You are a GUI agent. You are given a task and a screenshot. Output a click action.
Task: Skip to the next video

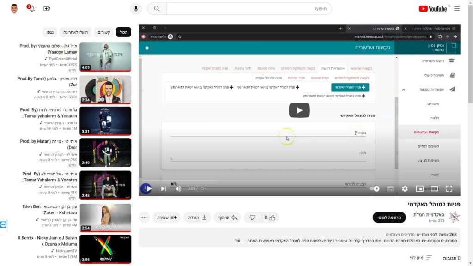pos(164,188)
